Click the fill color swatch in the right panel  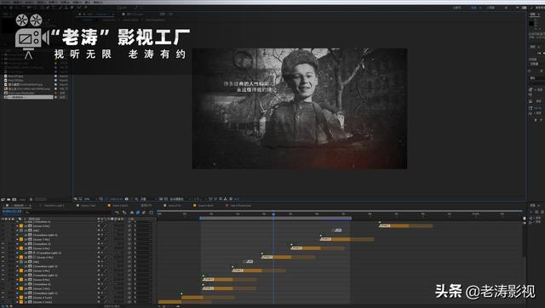pos(531,23)
